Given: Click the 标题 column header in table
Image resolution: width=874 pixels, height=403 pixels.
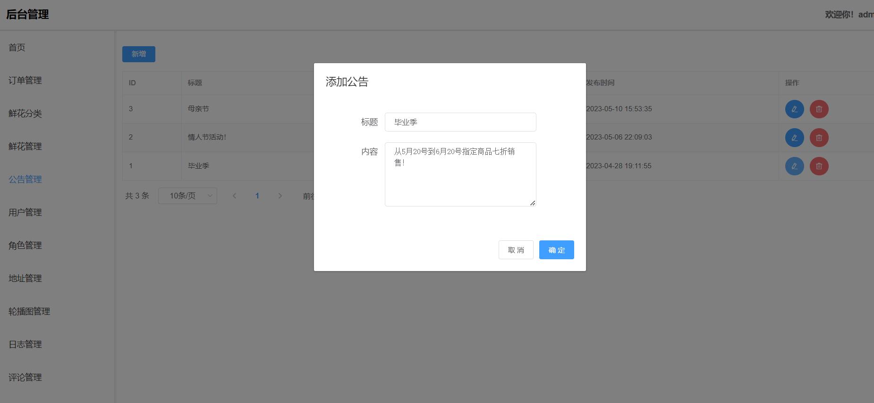Looking at the screenshot, I should coord(195,83).
